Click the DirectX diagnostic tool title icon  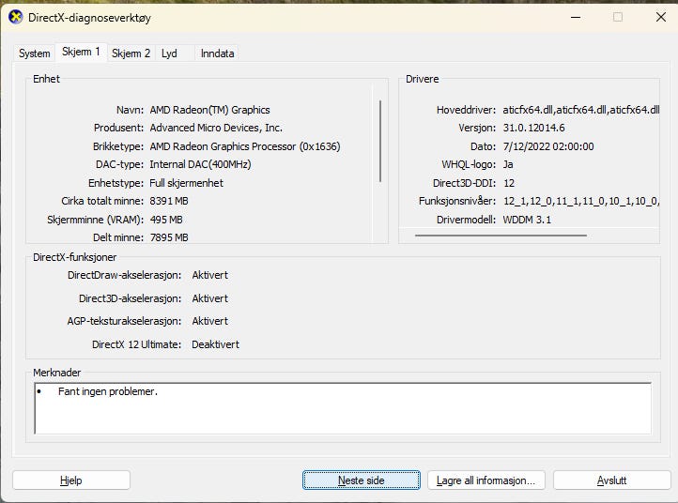[16, 18]
